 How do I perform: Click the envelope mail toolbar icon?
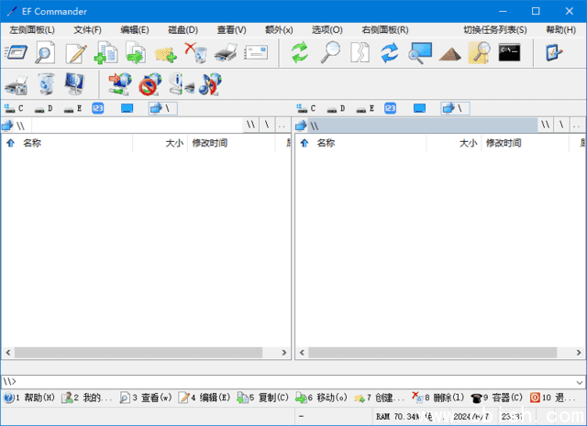(x=256, y=53)
